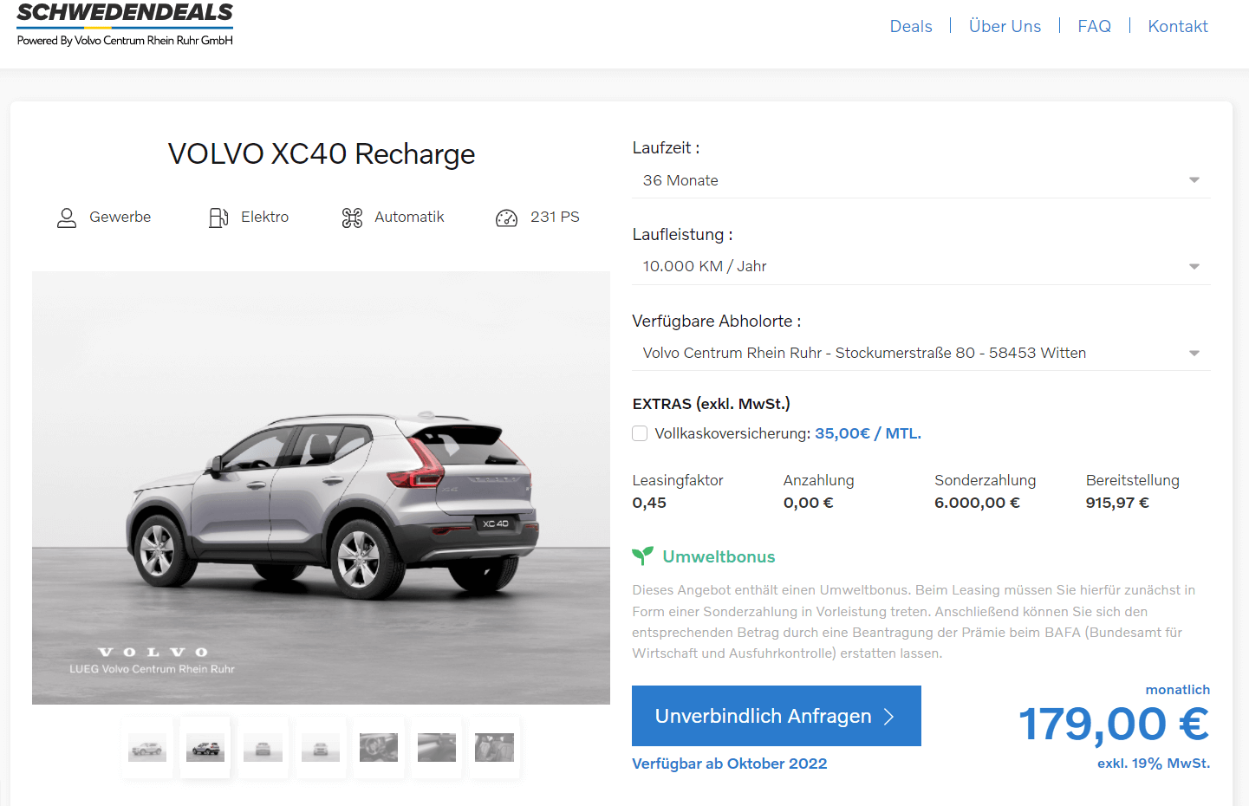This screenshot has width=1249, height=806.
Task: Click the VOLVO XC40 Recharge title
Action: click(322, 153)
